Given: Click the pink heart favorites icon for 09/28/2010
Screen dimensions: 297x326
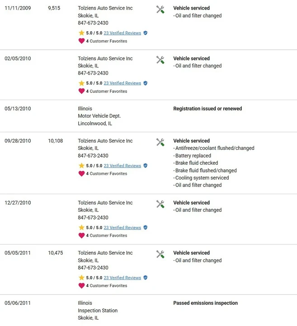Looking at the screenshot, I should [81, 173].
